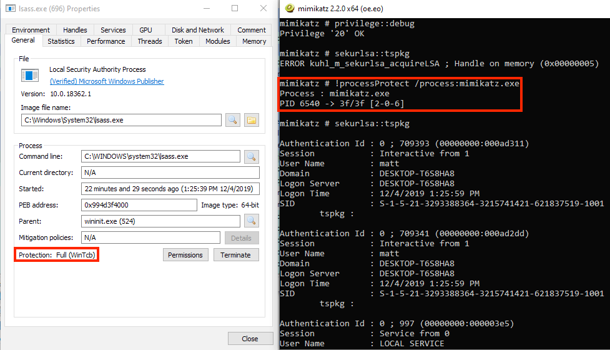Viewport: 610px width, 350px height.
Task: Select the General tab
Action: tap(23, 40)
